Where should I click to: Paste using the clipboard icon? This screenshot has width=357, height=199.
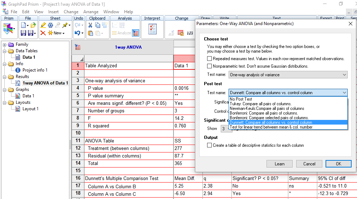tap(91, 33)
